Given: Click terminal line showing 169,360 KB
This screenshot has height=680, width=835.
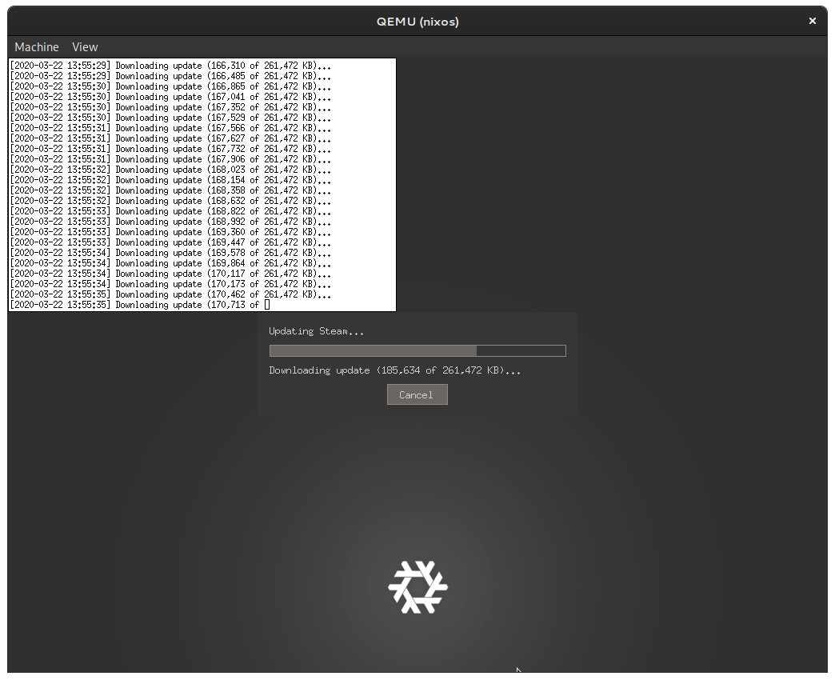Looking at the screenshot, I should (170, 232).
